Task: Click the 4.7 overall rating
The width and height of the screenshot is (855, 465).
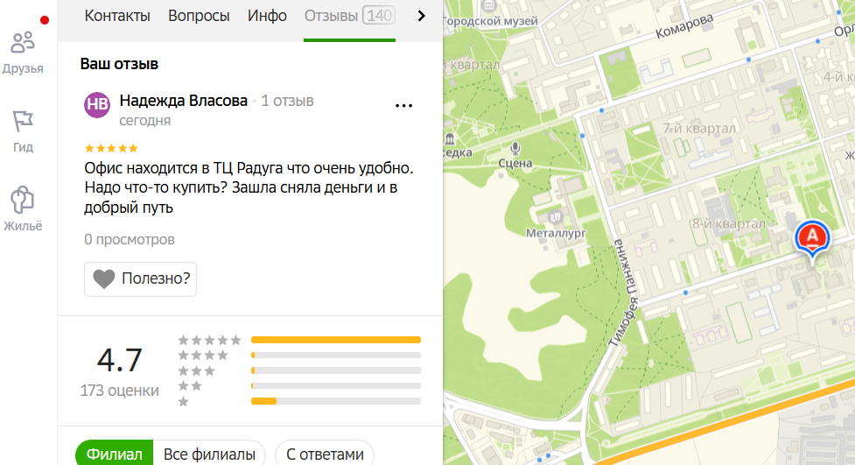Action: (119, 360)
